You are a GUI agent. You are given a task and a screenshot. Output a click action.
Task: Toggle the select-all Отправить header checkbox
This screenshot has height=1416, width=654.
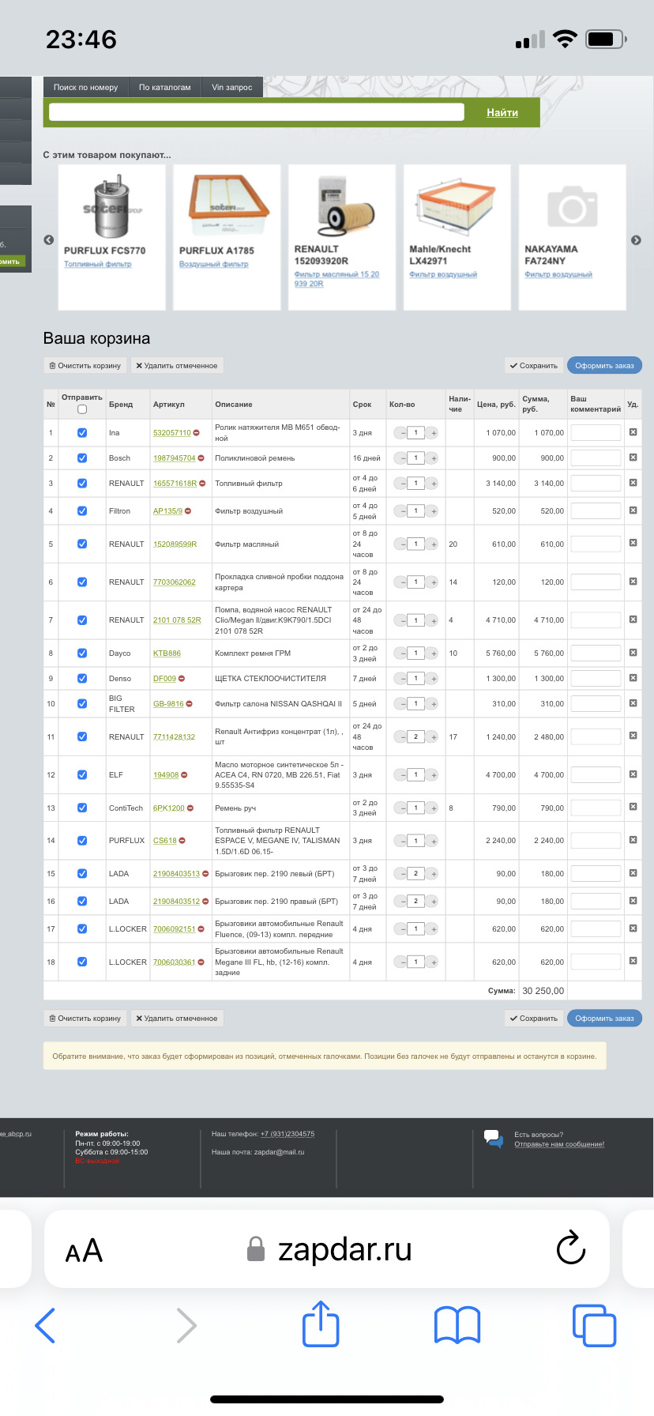coord(82,409)
